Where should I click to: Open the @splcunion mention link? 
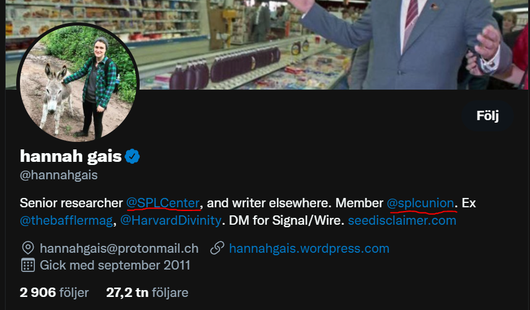click(x=420, y=203)
